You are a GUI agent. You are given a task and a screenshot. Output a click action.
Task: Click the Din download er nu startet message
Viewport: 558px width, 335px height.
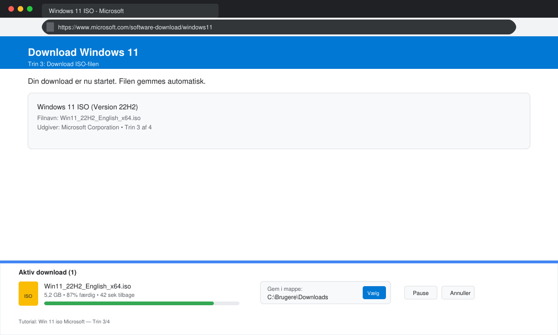(x=117, y=81)
